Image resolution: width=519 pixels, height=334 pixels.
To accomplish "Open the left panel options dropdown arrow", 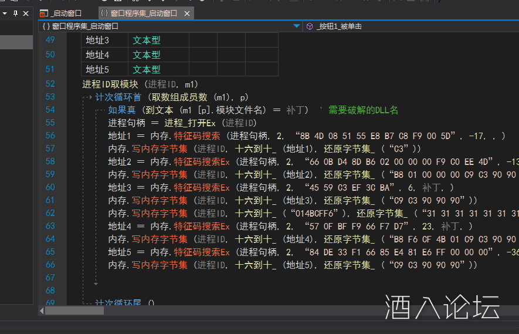I will pyautogui.click(x=5, y=13).
